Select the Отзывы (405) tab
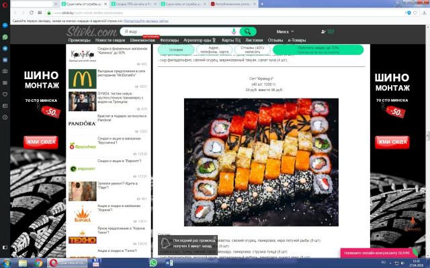Screen dimensions: 430x268 [x=253, y=50]
